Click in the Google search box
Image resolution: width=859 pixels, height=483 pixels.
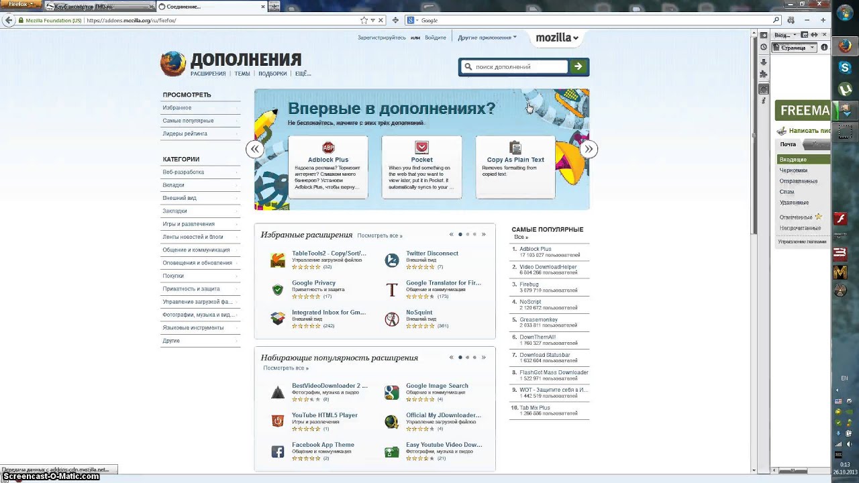(x=594, y=20)
